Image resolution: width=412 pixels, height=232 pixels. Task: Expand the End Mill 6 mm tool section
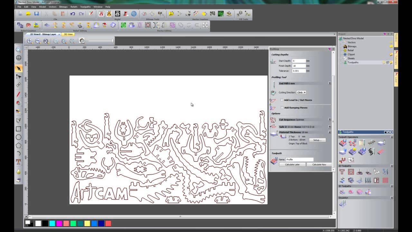330,83
